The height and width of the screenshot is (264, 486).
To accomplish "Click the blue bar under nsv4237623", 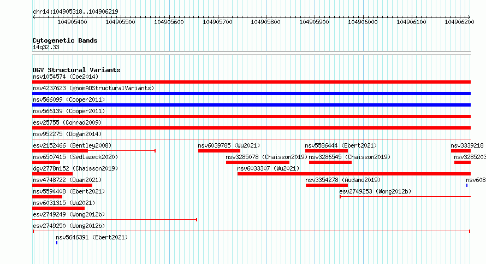I will 251,93.
